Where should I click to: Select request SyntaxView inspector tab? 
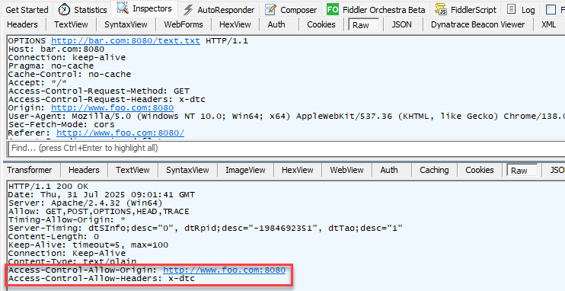(126, 24)
